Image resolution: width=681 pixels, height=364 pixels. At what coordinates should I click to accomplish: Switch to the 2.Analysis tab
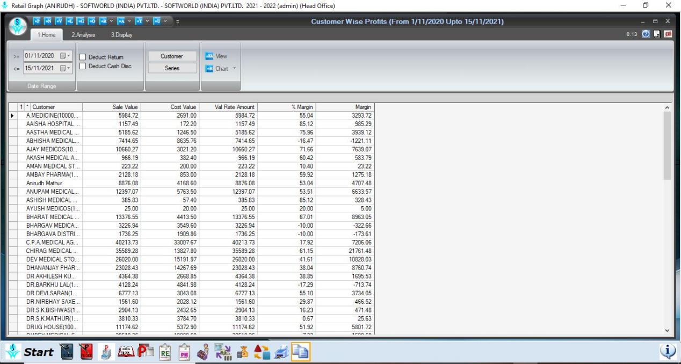84,35
